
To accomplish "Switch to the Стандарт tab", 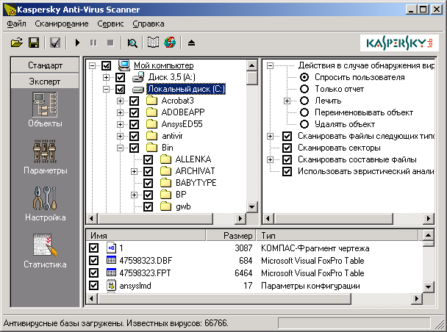I will 45,65.
